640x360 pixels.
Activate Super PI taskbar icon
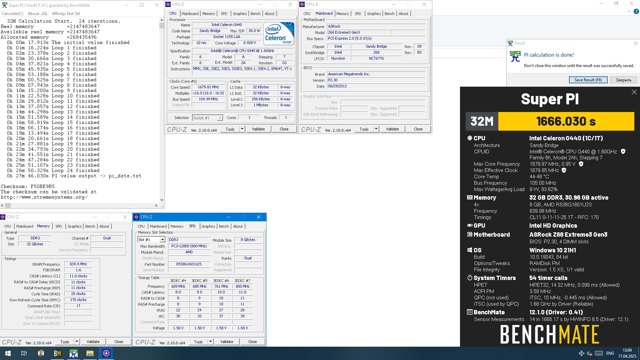click(73, 353)
